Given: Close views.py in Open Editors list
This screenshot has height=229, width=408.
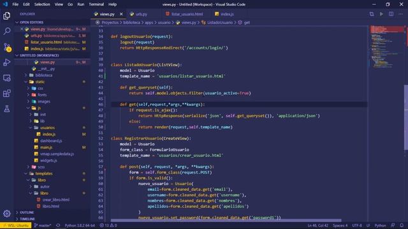Looking at the screenshot, I should [22, 29].
